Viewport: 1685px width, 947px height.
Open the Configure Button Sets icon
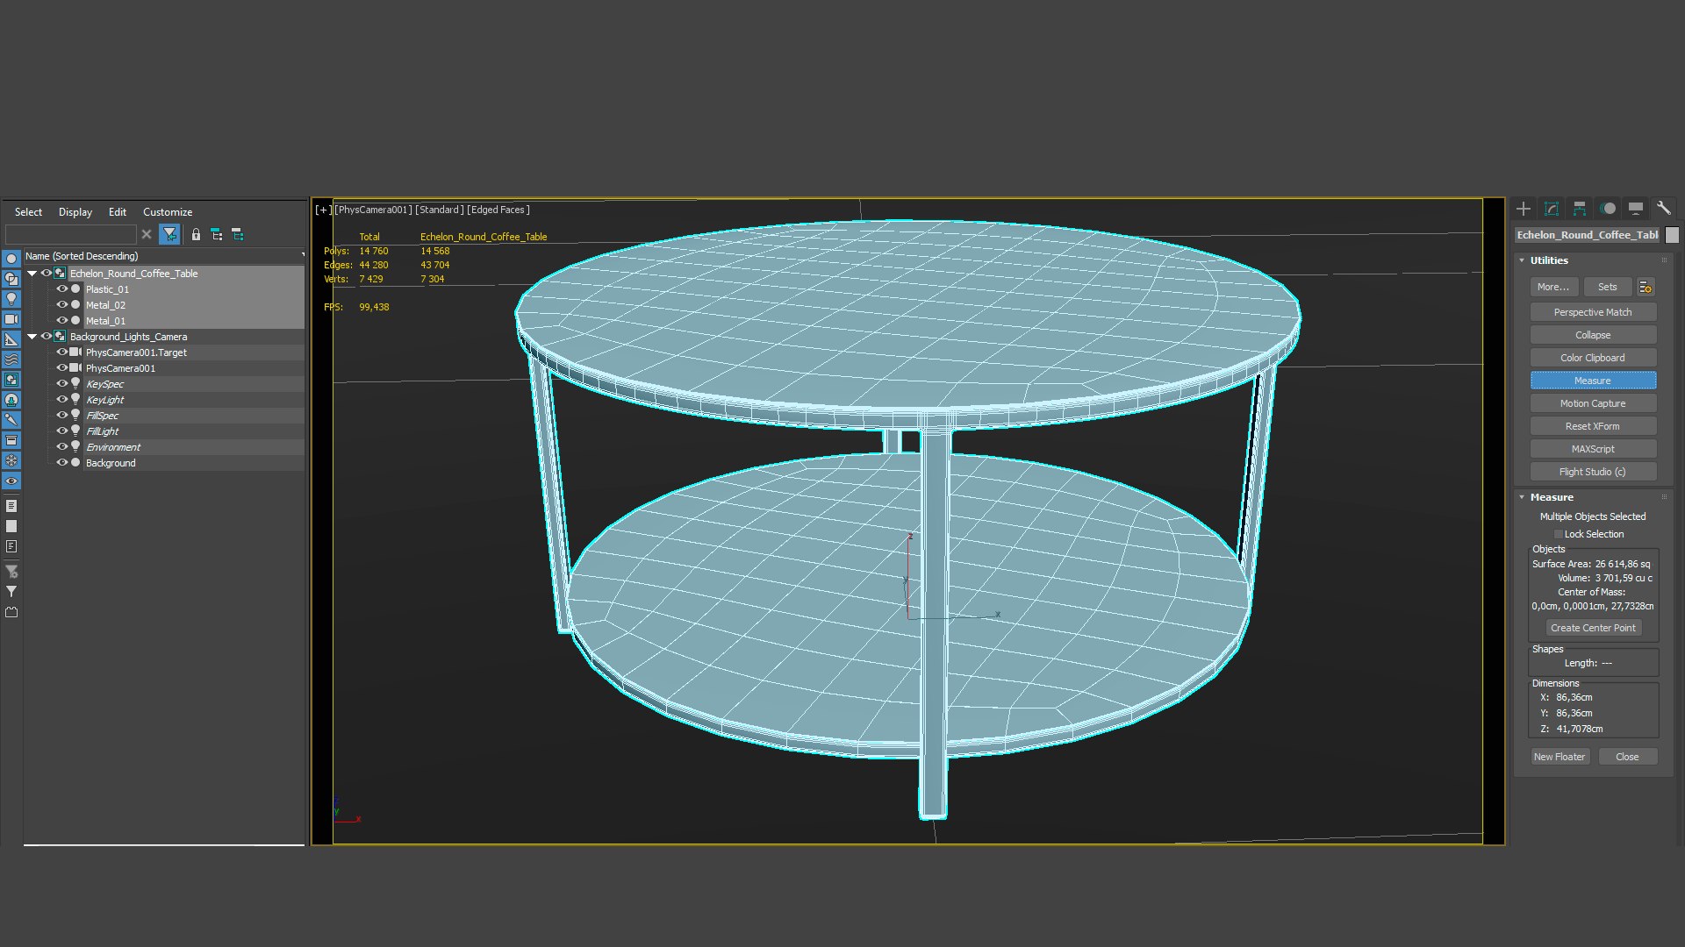coord(1646,287)
